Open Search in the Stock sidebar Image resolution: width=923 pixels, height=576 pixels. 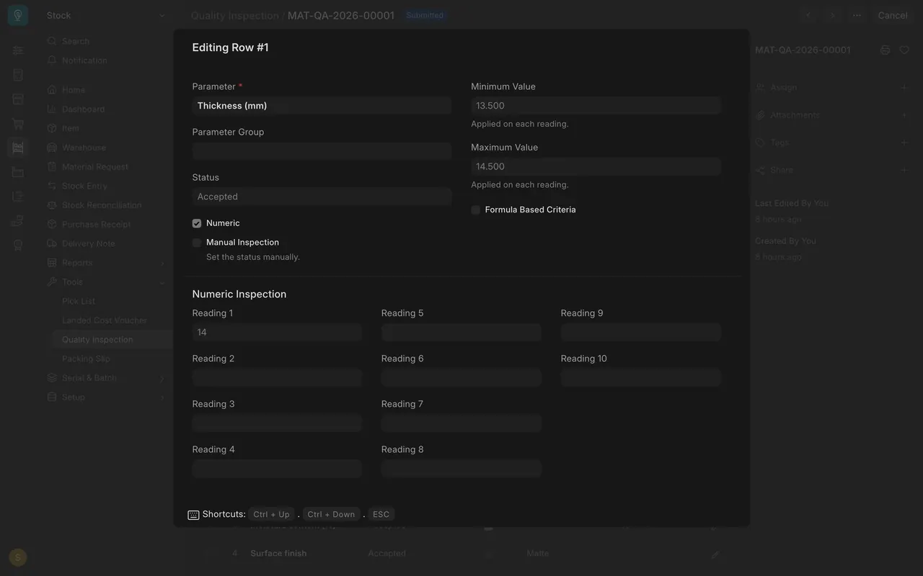[76, 41]
